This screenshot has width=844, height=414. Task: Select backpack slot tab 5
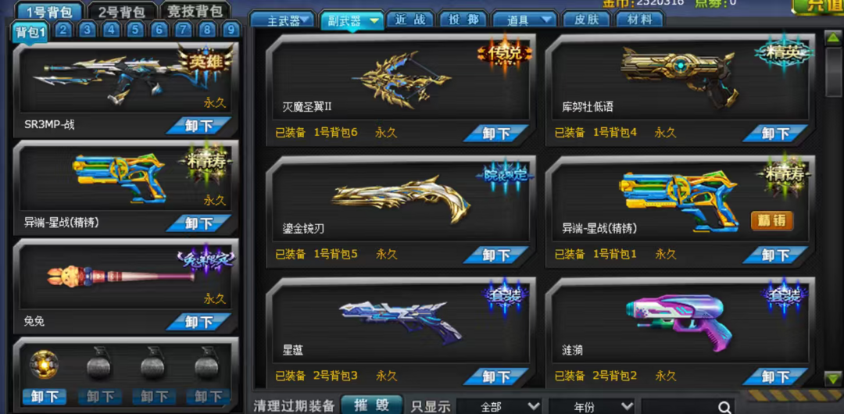[x=135, y=30]
